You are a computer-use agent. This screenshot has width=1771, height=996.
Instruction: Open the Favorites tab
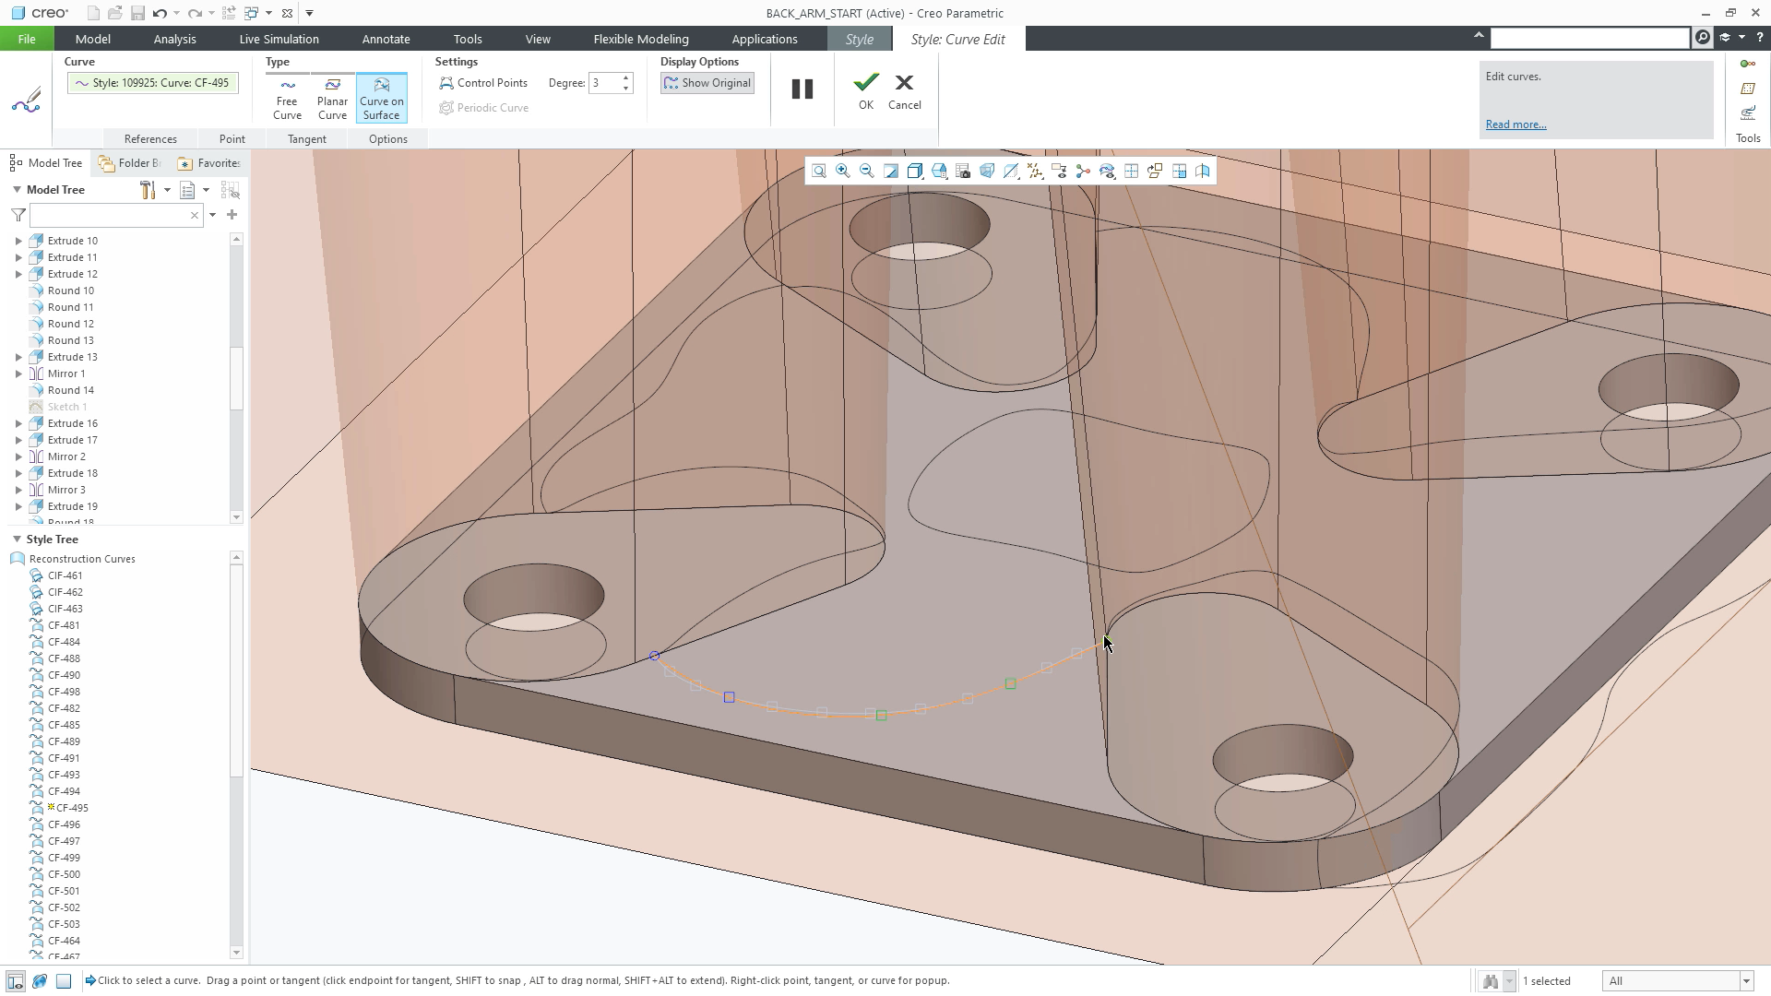coord(210,163)
